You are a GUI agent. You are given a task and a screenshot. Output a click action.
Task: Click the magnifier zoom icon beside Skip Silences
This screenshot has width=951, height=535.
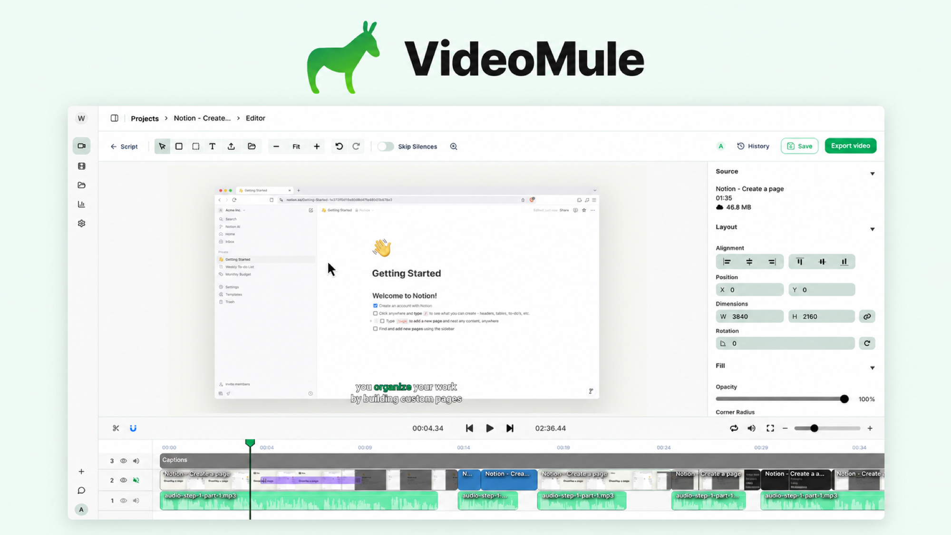454,146
